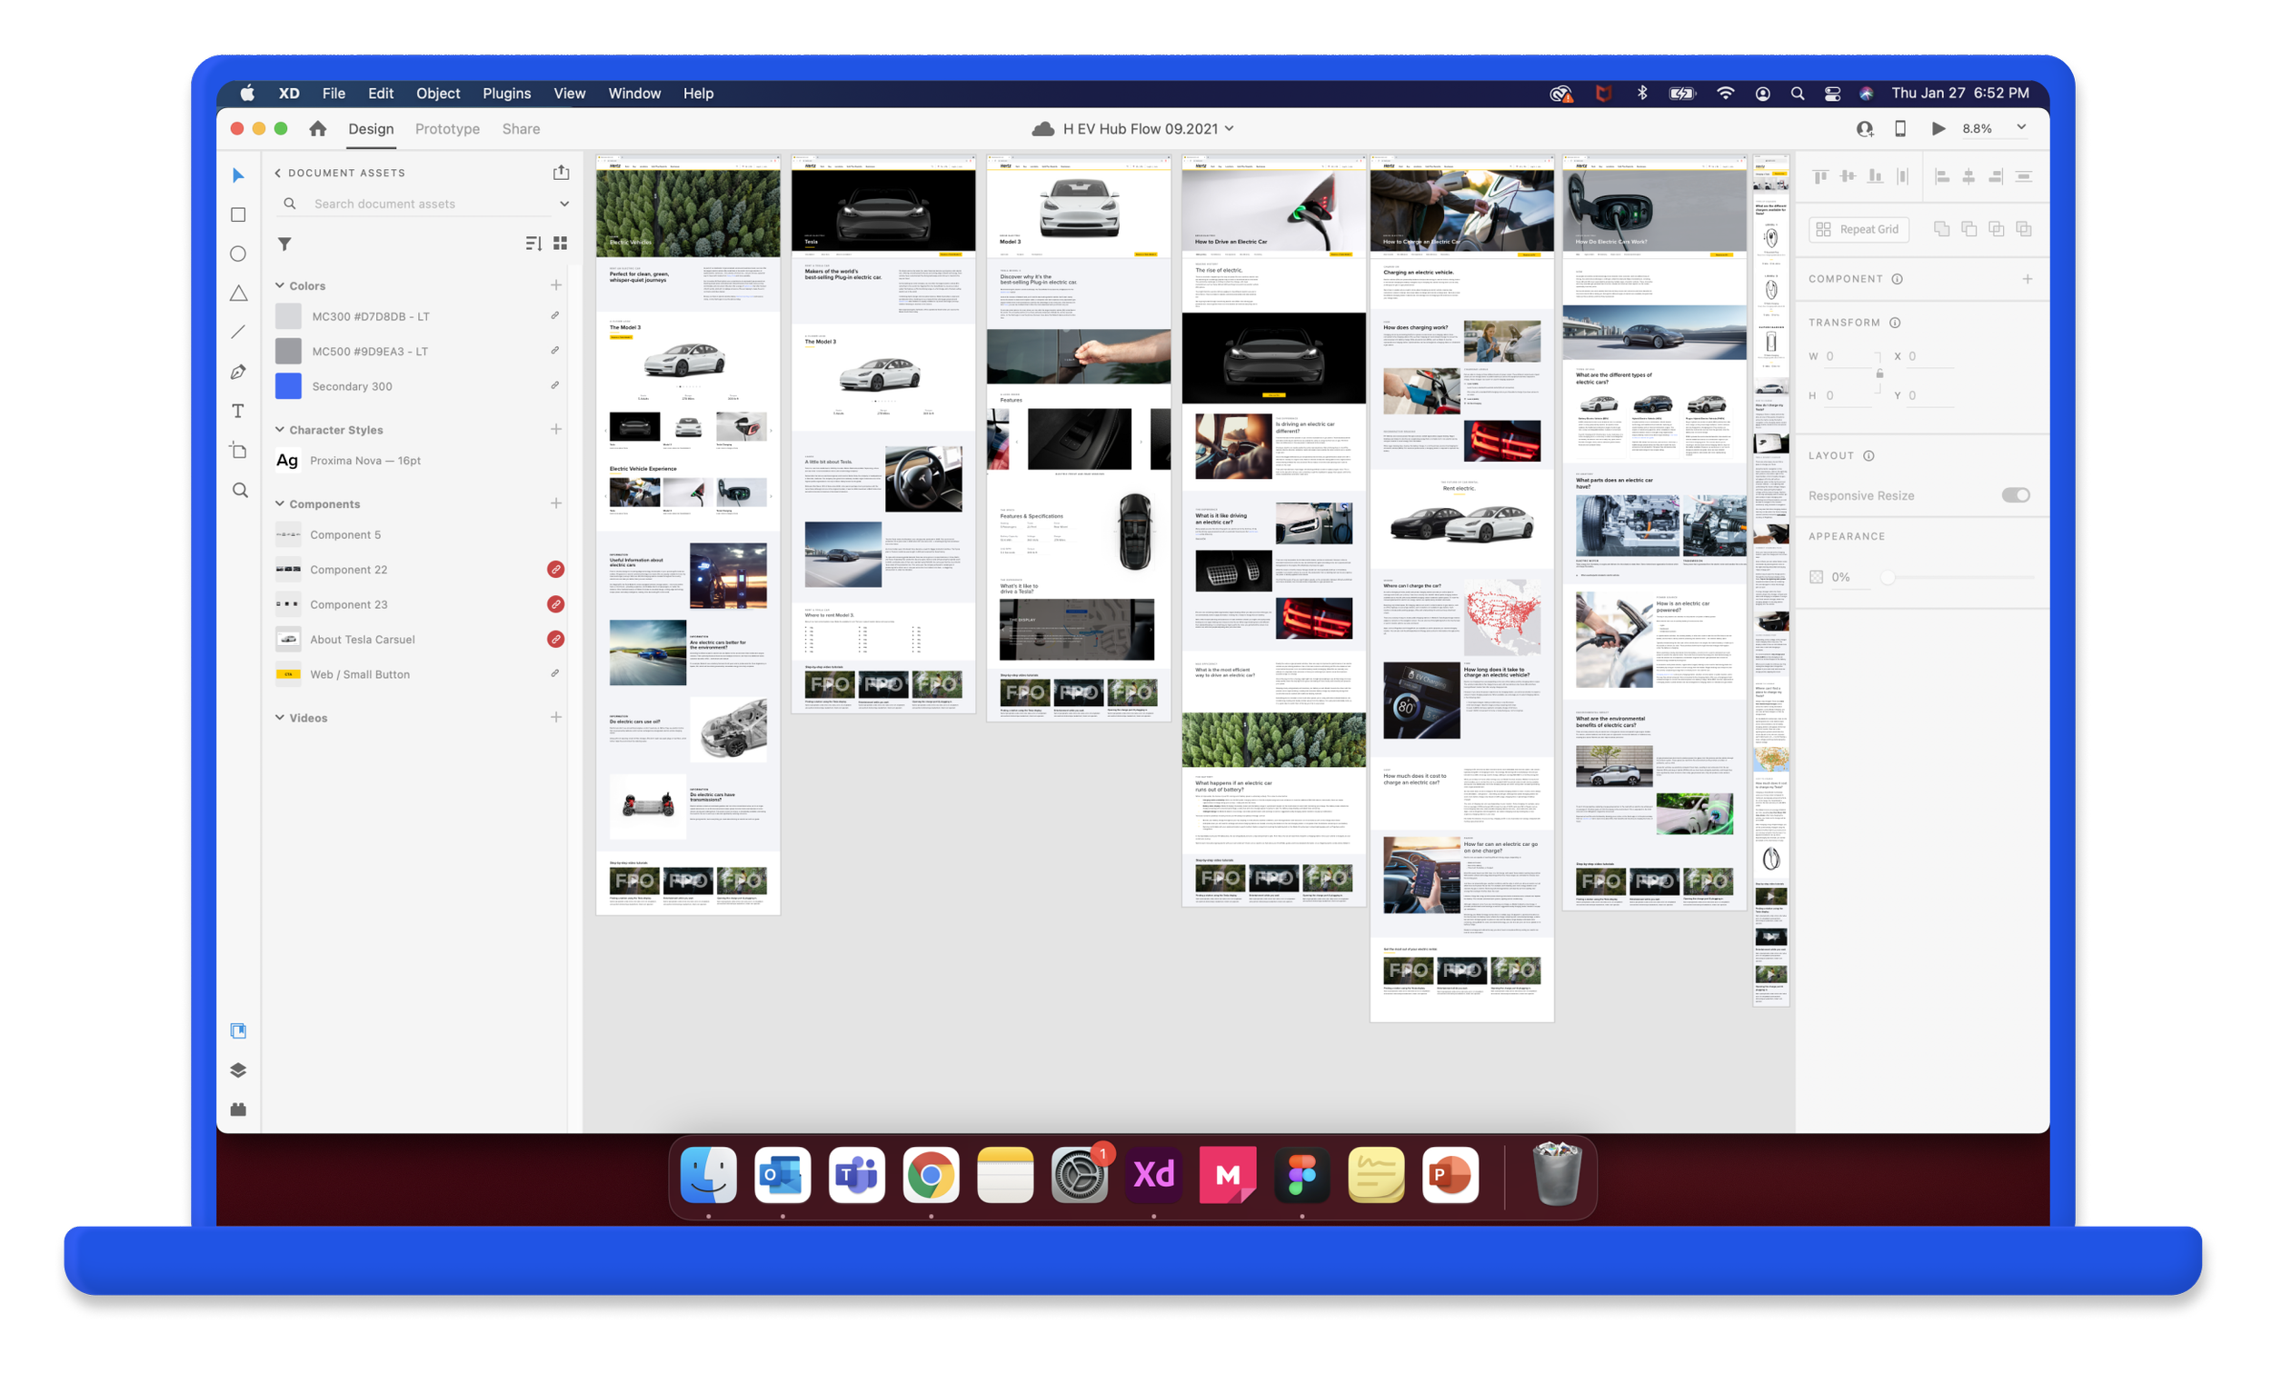2272x1374 pixels.
Task: Select the Ellipse tool
Action: click(238, 254)
